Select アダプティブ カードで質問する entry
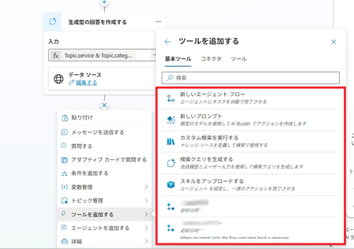Viewport: 354px width, 249px height. click(x=104, y=160)
